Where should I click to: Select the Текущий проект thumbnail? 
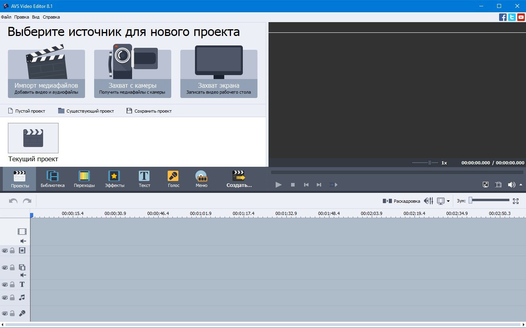(33, 138)
